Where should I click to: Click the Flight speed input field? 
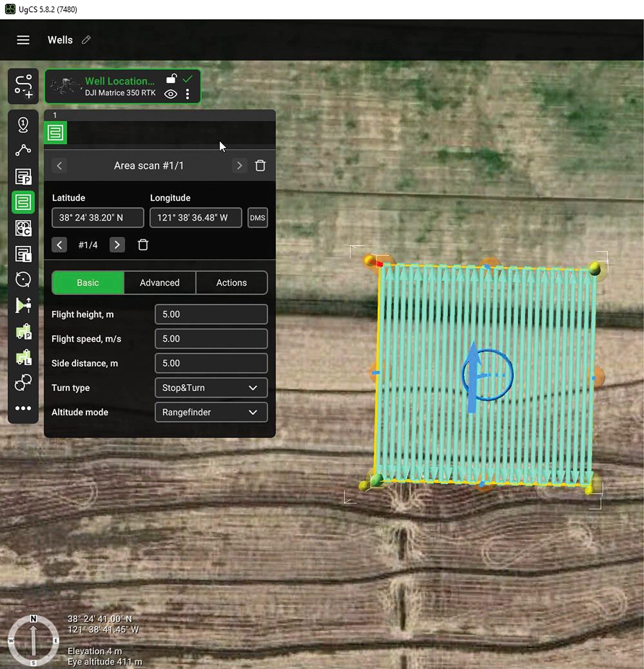tap(211, 339)
